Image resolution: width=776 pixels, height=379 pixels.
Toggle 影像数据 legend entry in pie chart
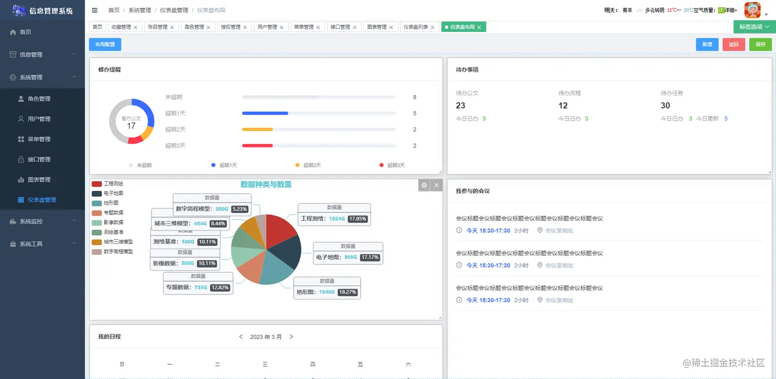pyautogui.click(x=107, y=222)
